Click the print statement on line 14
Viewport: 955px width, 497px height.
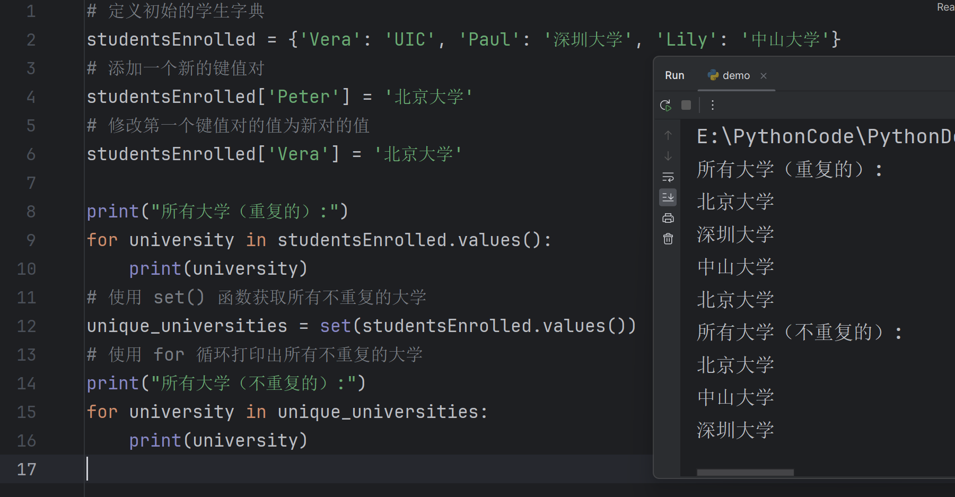point(226,383)
